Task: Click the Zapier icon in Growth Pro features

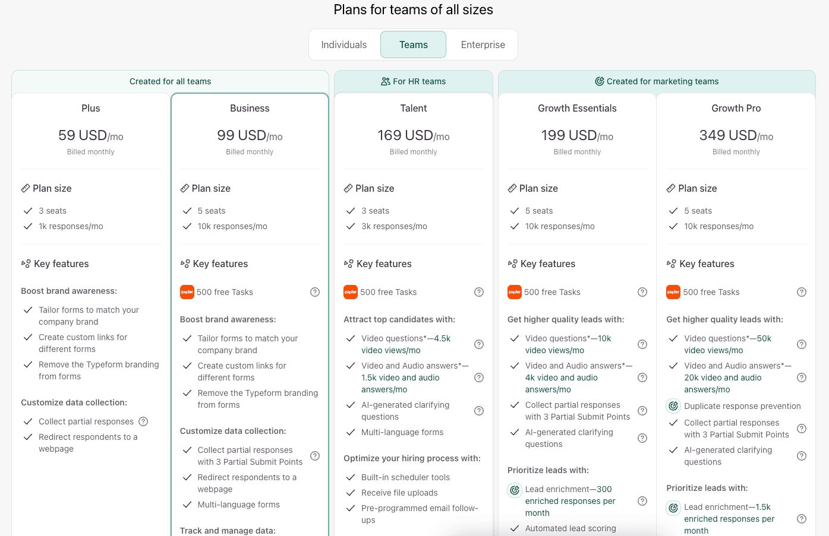Action: coord(673,292)
